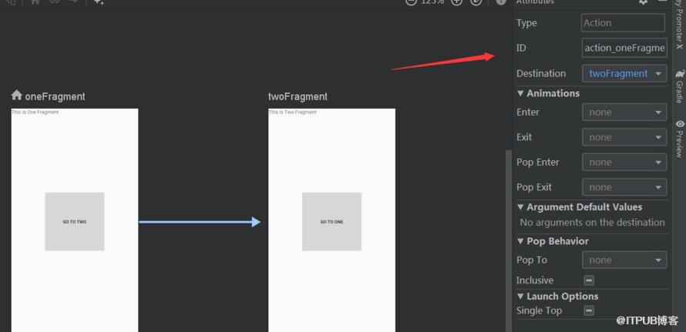Open the Pop To dropdown
The height and width of the screenshot is (332, 686).
624,260
